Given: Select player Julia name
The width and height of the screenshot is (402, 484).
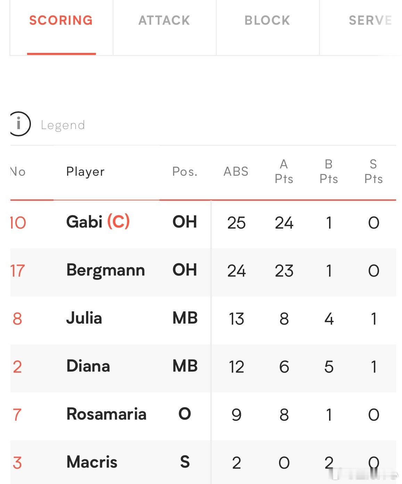Looking at the screenshot, I should (x=84, y=318).
